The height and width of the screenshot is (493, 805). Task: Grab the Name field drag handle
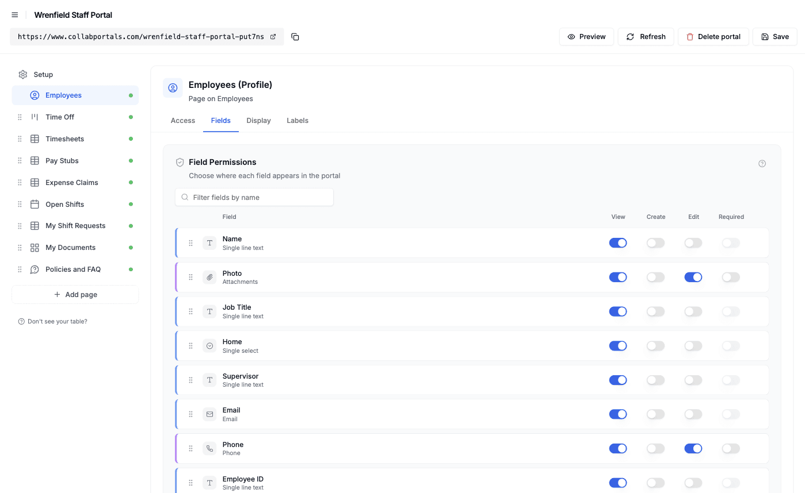191,243
